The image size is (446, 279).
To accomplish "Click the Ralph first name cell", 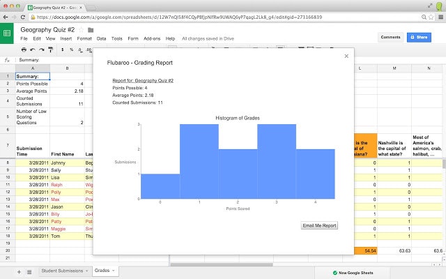I will (67, 185).
